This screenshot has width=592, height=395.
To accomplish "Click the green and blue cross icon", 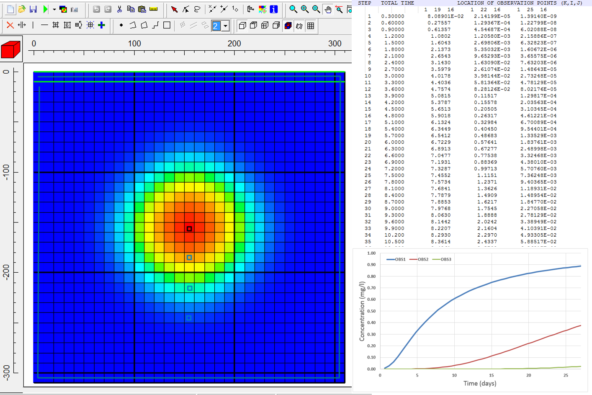I will (101, 25).
